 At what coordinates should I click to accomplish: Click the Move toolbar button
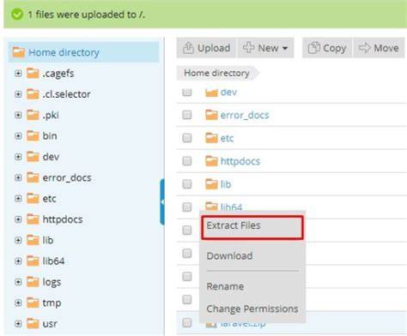pyautogui.click(x=379, y=48)
